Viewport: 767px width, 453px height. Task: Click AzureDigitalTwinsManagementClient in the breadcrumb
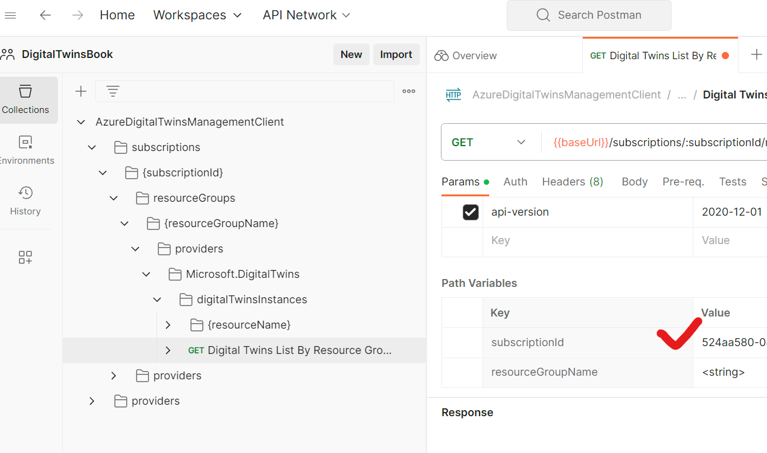(566, 95)
